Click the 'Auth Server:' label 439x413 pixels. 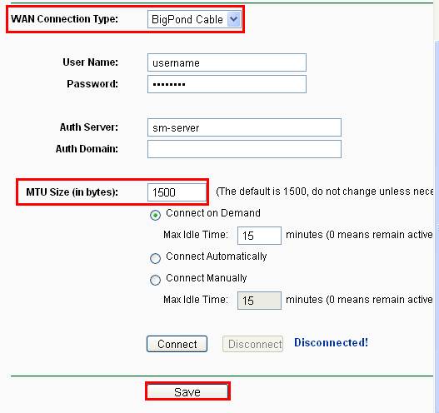89,127
